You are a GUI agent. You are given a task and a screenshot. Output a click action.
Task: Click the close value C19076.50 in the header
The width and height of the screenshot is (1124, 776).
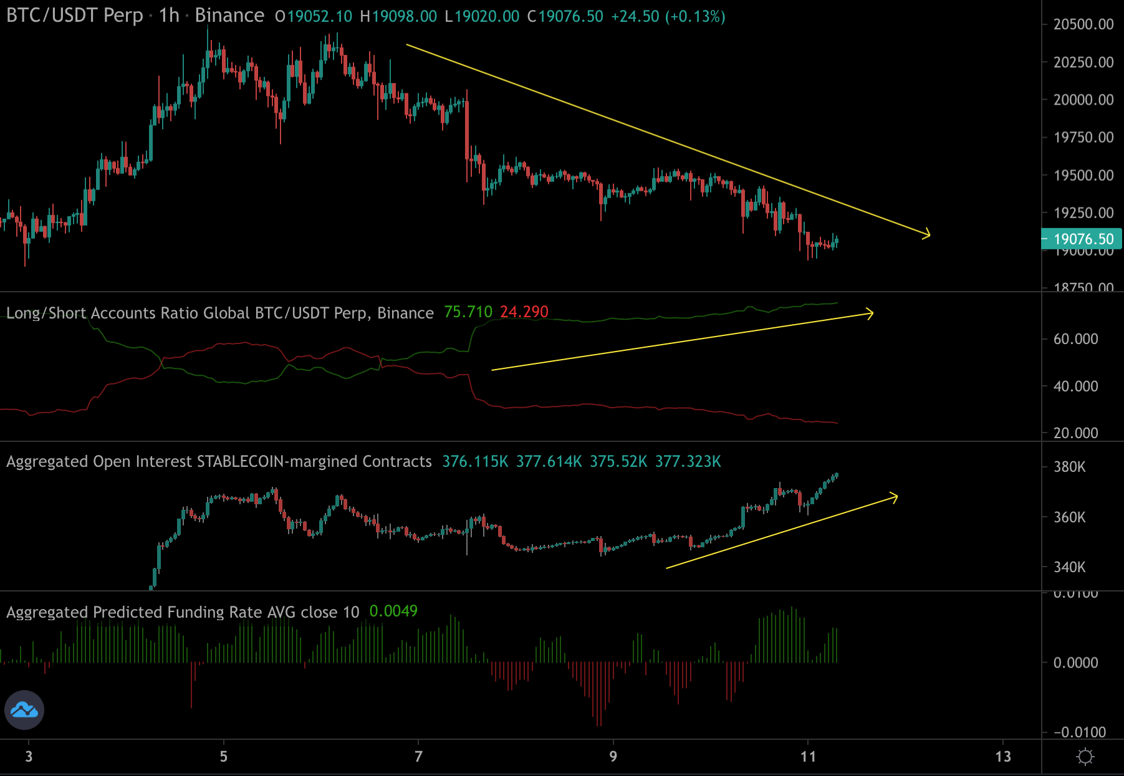tap(565, 16)
